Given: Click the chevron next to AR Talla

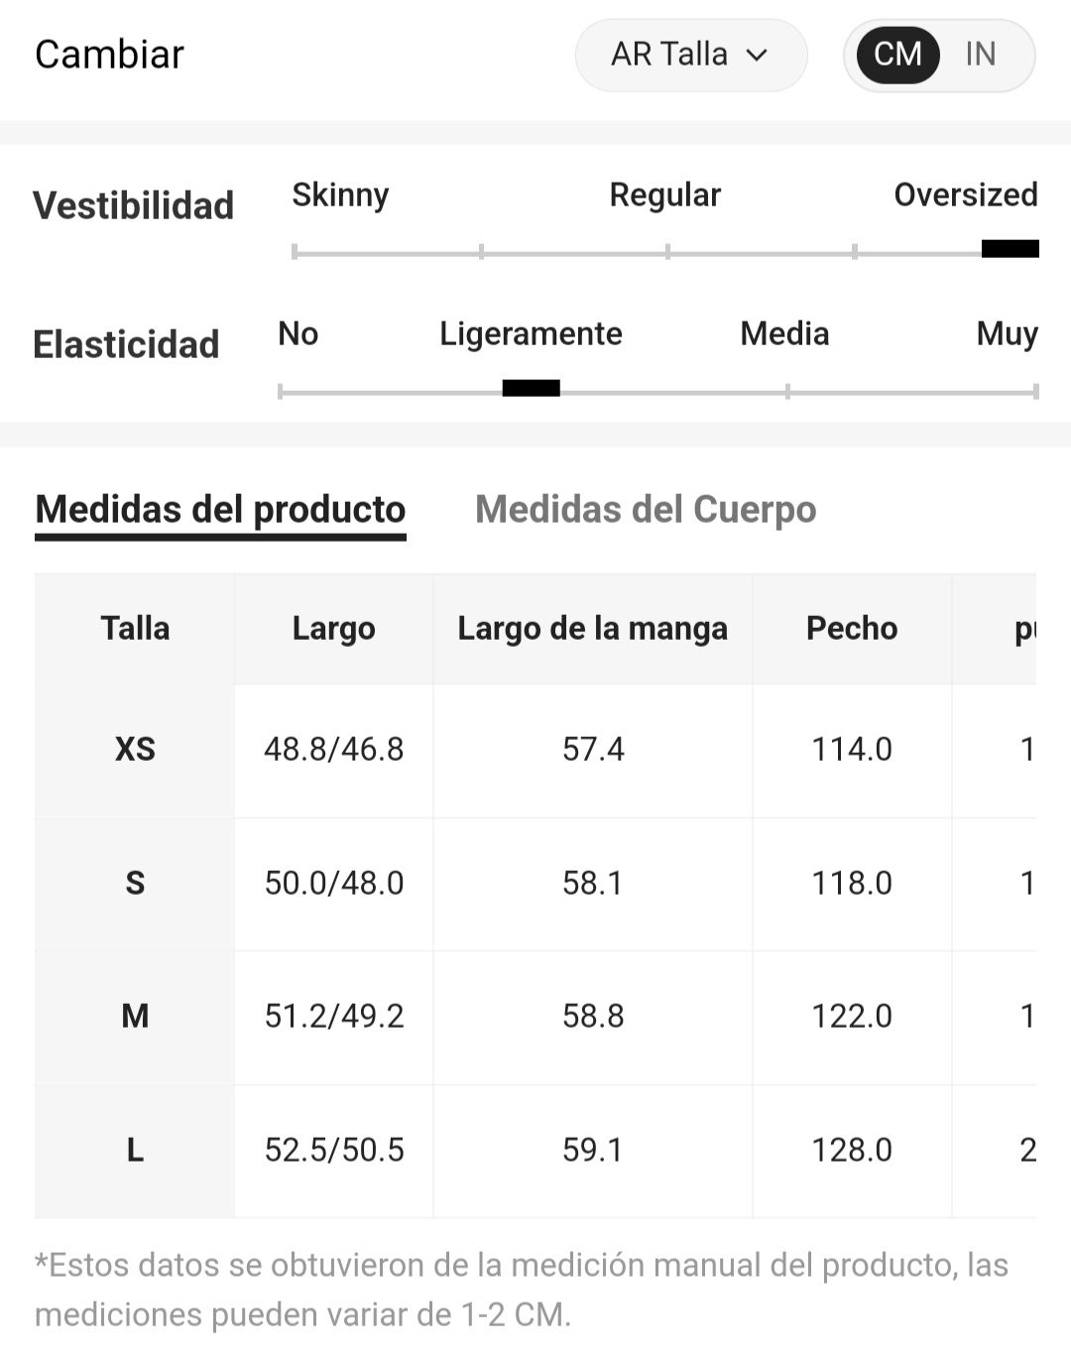Looking at the screenshot, I should 757,56.
